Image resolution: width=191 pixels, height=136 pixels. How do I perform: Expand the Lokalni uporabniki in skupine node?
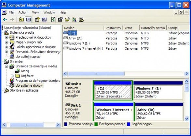7,47
